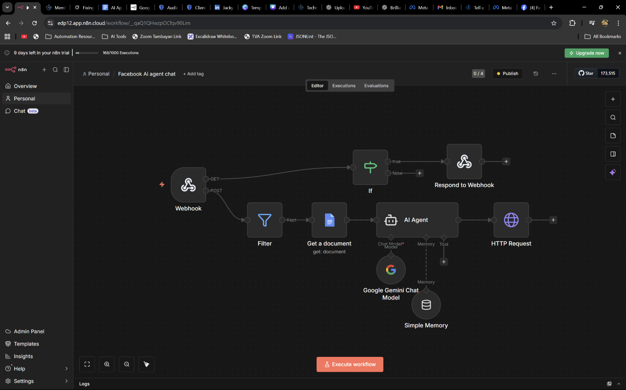Expand the Logs panel

84,384
